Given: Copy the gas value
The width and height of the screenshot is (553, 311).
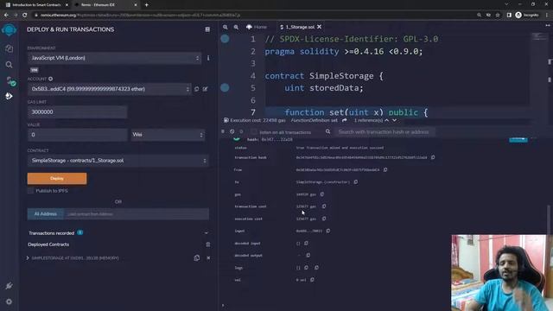Looking at the screenshot, I should point(322,194).
